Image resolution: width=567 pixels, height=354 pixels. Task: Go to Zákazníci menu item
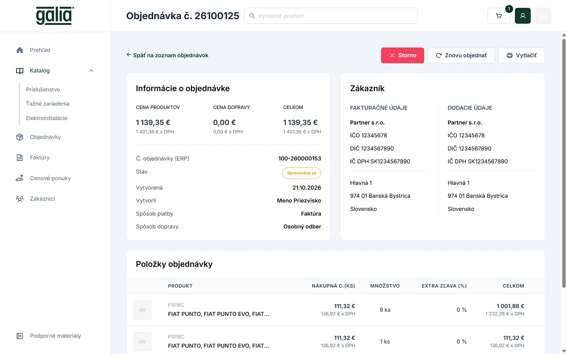42,199
